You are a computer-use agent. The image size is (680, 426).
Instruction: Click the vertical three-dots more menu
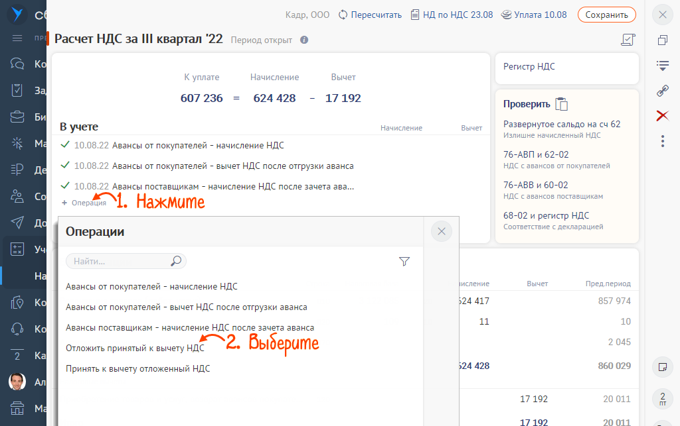tap(662, 141)
